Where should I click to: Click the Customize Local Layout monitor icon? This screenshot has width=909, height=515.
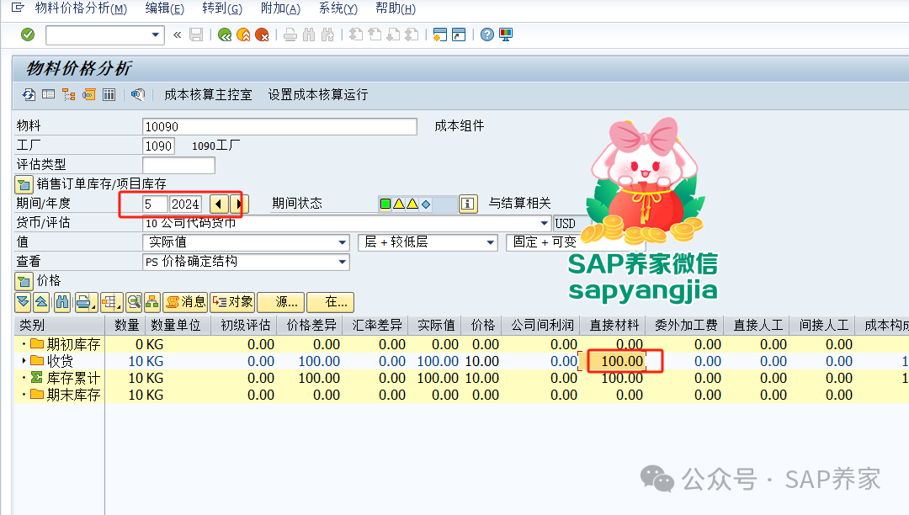coord(506,35)
